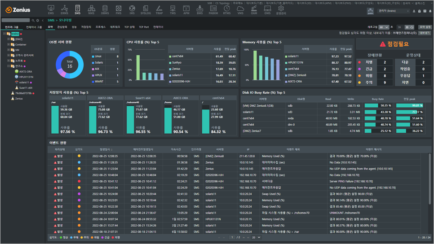
Task: Open the page size 20 dropdown
Action: (256, 237)
